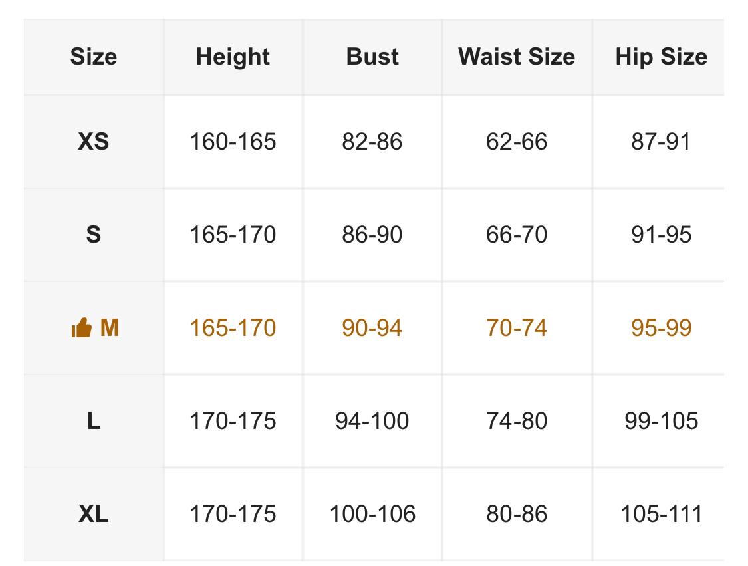The image size is (748, 566).
Task: Click the XL bust cell 100-106
Action: point(372,514)
